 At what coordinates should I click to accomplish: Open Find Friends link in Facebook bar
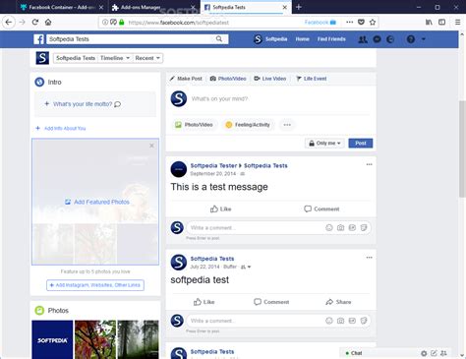(x=331, y=39)
